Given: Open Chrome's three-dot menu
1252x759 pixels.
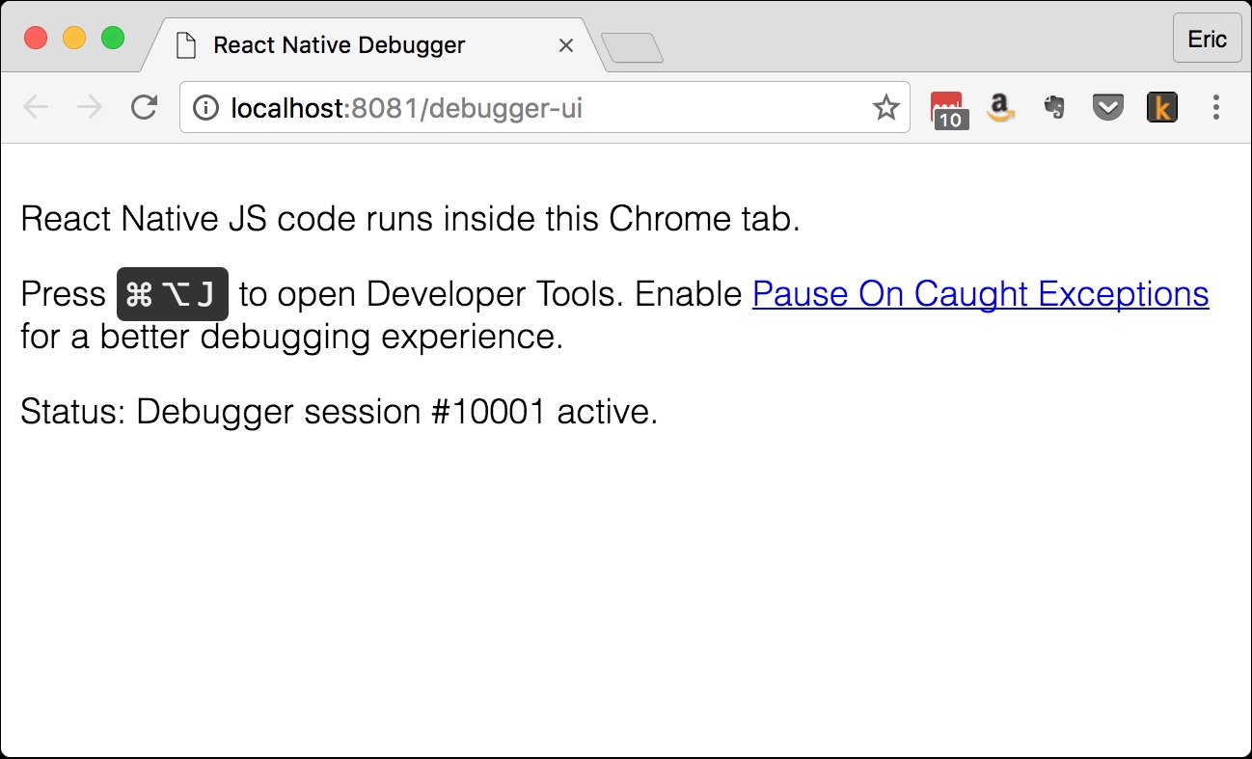Looking at the screenshot, I should (x=1216, y=107).
